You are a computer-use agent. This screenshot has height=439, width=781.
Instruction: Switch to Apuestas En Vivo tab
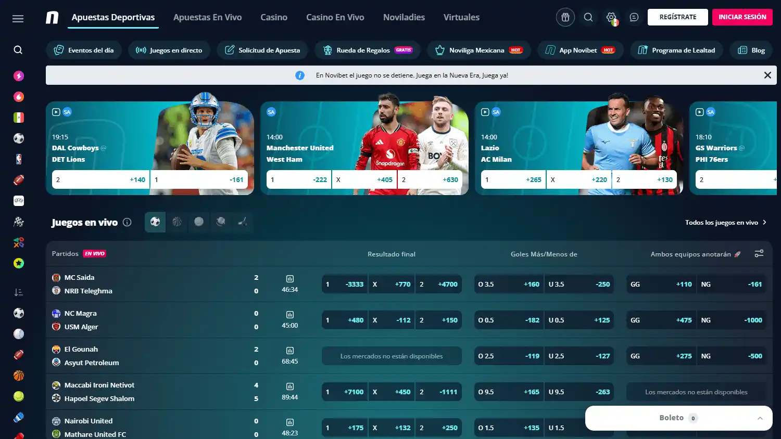click(207, 17)
